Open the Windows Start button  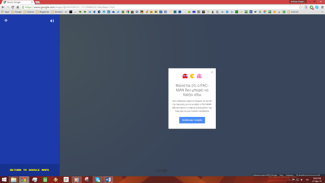[4, 179]
